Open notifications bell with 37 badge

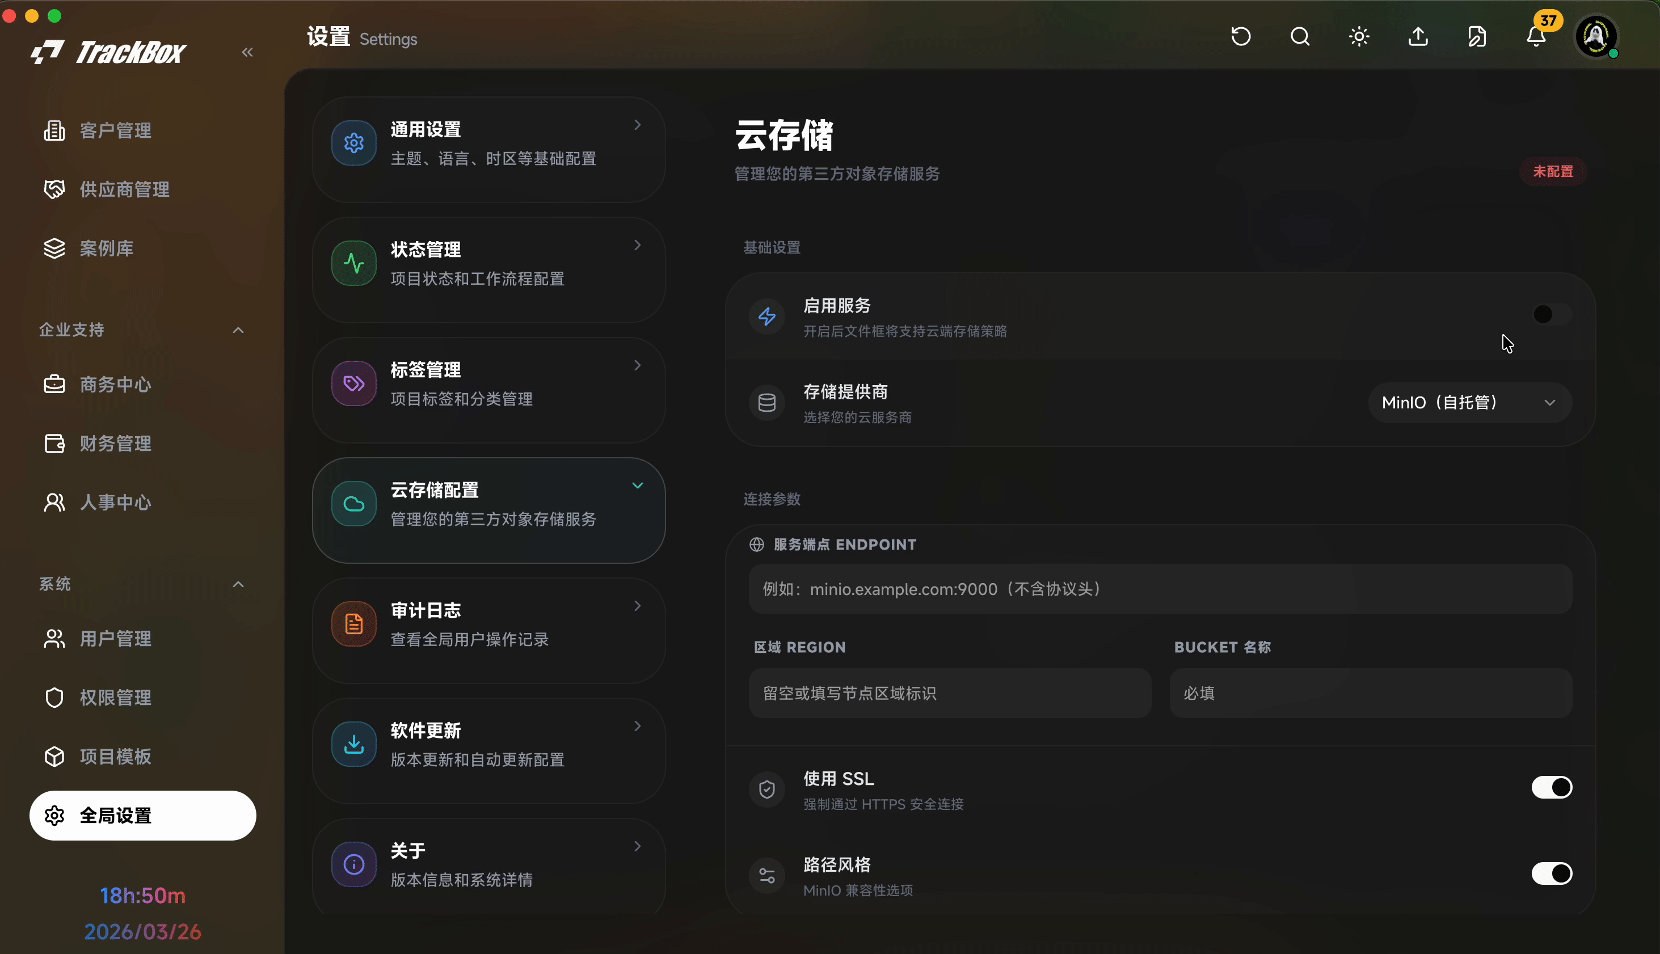[1536, 36]
